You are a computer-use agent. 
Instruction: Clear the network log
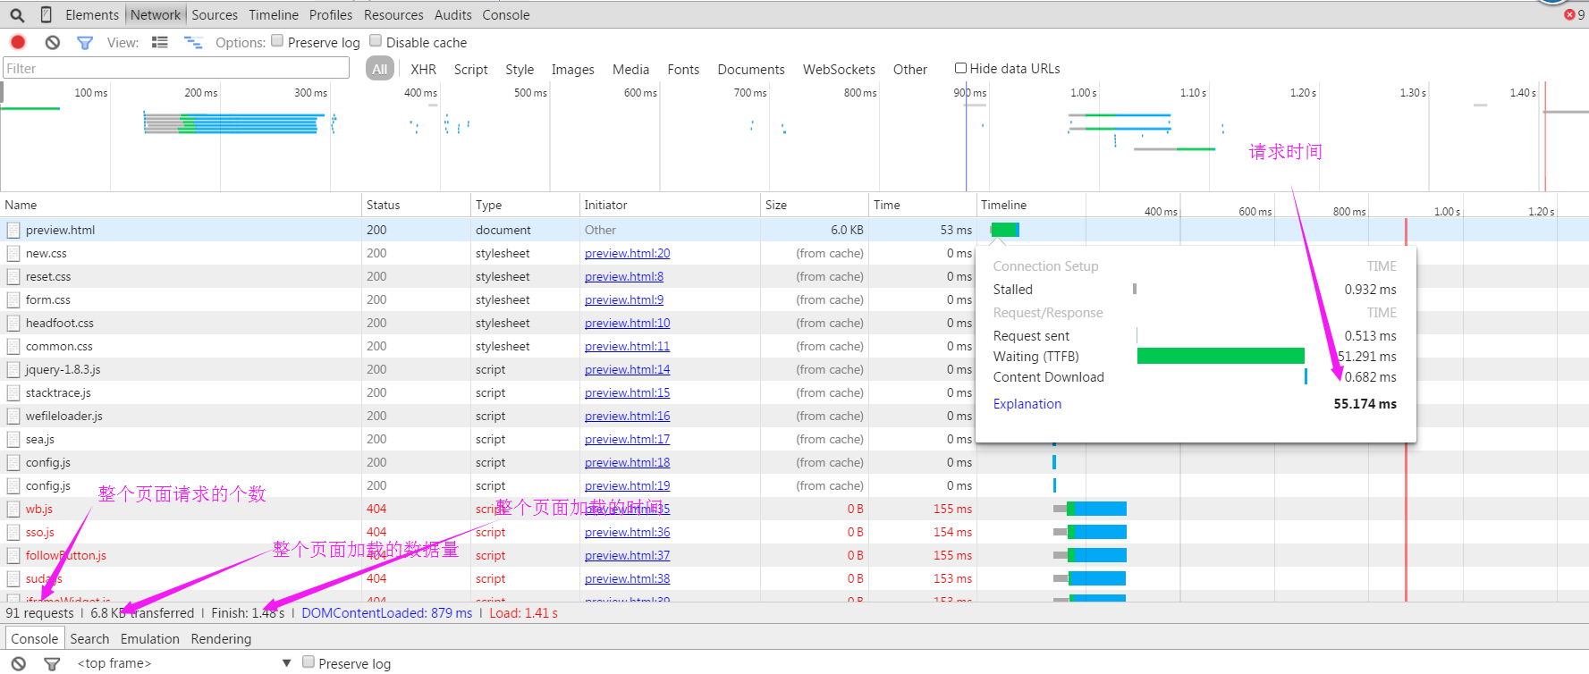[x=53, y=42]
